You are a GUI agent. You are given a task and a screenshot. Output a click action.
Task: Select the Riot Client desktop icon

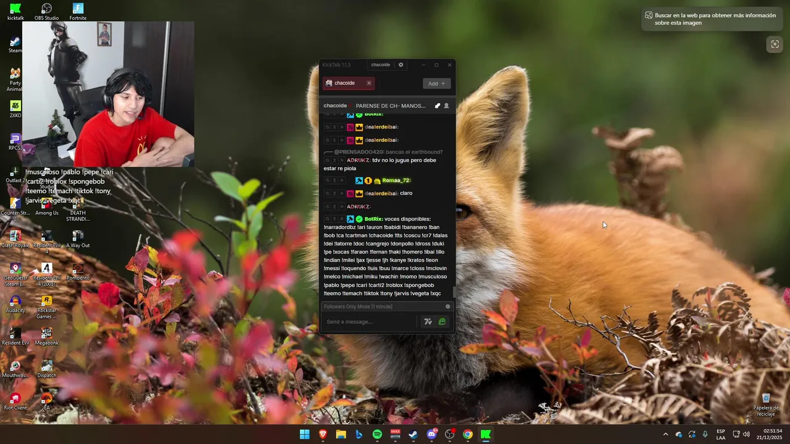pyautogui.click(x=15, y=401)
